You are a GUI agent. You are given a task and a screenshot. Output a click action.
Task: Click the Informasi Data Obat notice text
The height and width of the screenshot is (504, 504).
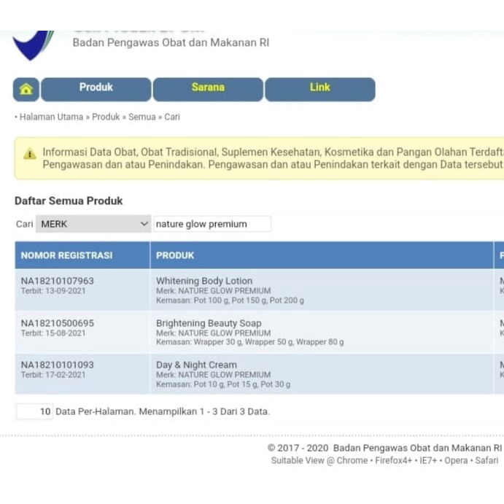point(273,158)
